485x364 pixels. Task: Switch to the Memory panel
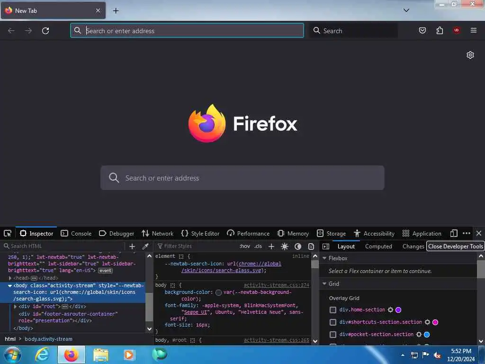pyautogui.click(x=293, y=233)
